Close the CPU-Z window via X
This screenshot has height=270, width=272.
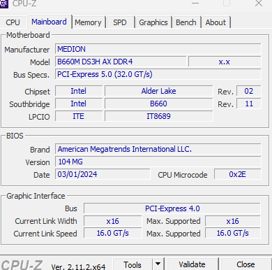click(259, 3)
